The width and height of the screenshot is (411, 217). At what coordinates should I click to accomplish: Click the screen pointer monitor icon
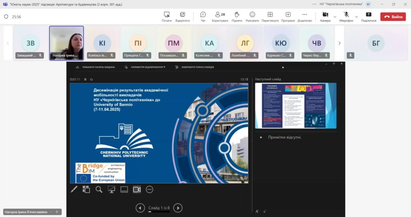coord(112,189)
